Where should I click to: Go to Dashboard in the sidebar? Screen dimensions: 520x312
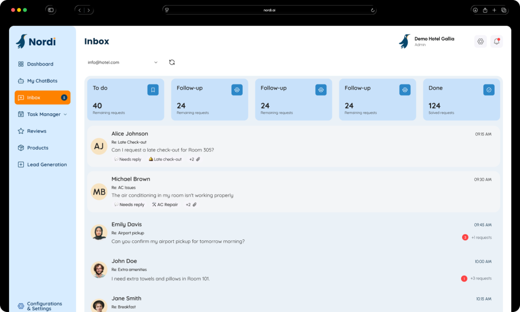pyautogui.click(x=40, y=64)
